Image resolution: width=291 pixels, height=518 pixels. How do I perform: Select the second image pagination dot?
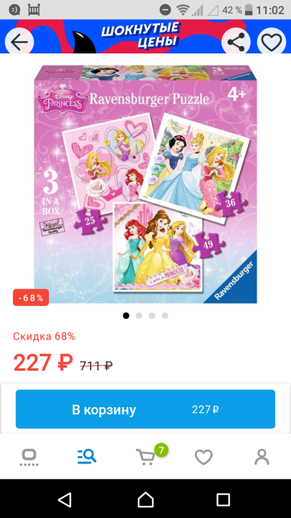(x=139, y=316)
